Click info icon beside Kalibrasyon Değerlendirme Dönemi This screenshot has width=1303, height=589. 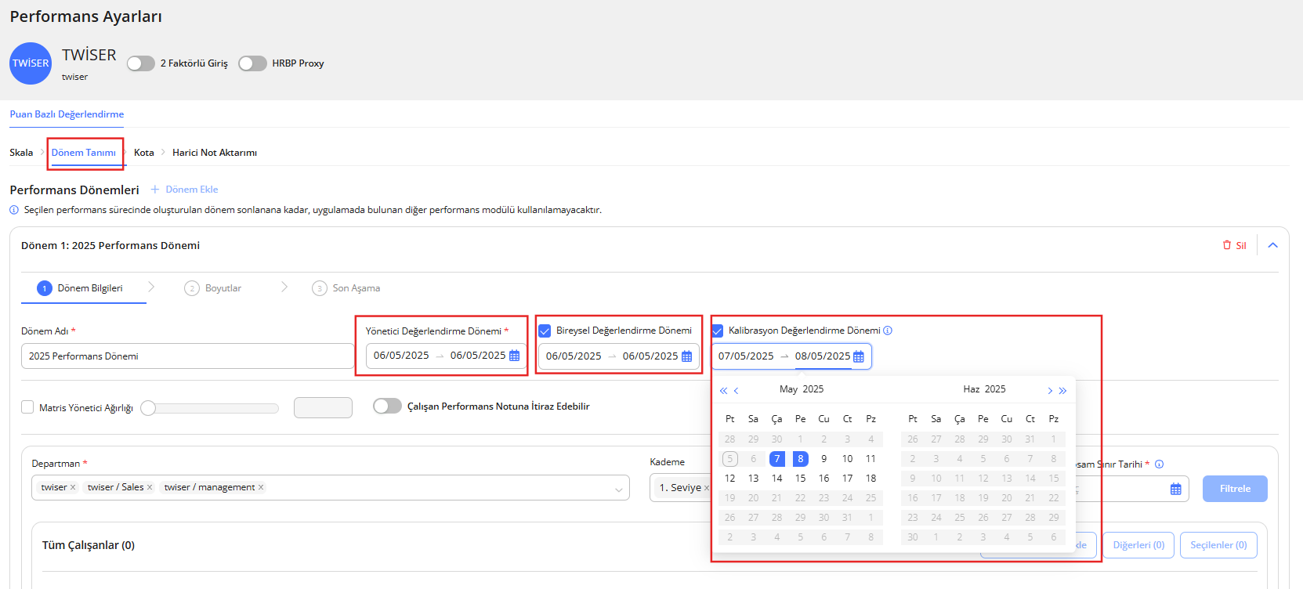point(888,331)
